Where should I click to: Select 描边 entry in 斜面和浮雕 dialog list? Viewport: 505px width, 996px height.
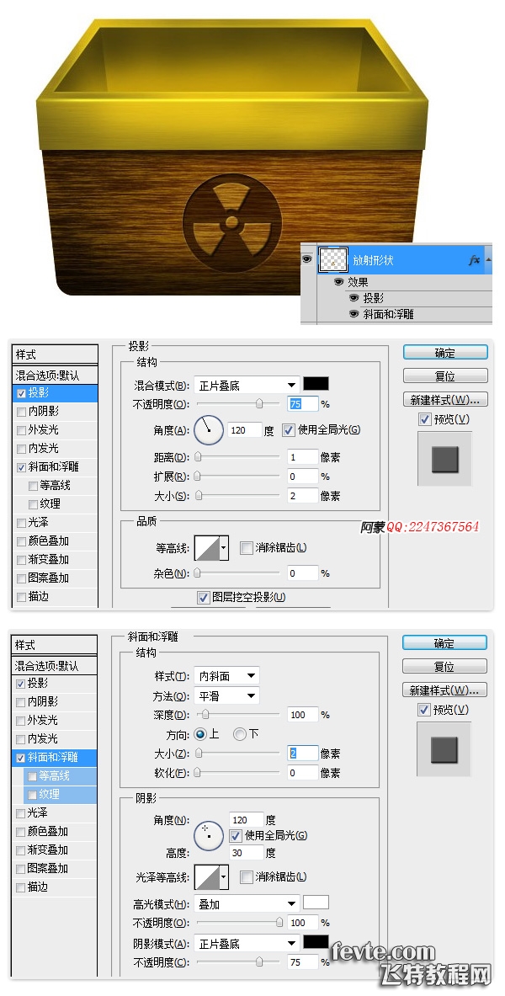pyautogui.click(x=55, y=887)
